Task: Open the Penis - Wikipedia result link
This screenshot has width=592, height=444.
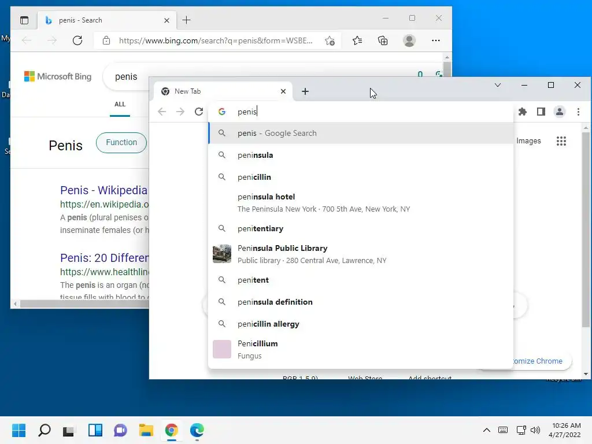Action: pos(104,190)
